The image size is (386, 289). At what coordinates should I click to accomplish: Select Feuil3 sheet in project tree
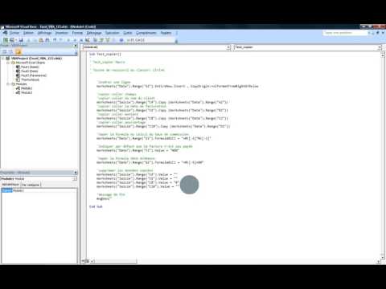31,75
